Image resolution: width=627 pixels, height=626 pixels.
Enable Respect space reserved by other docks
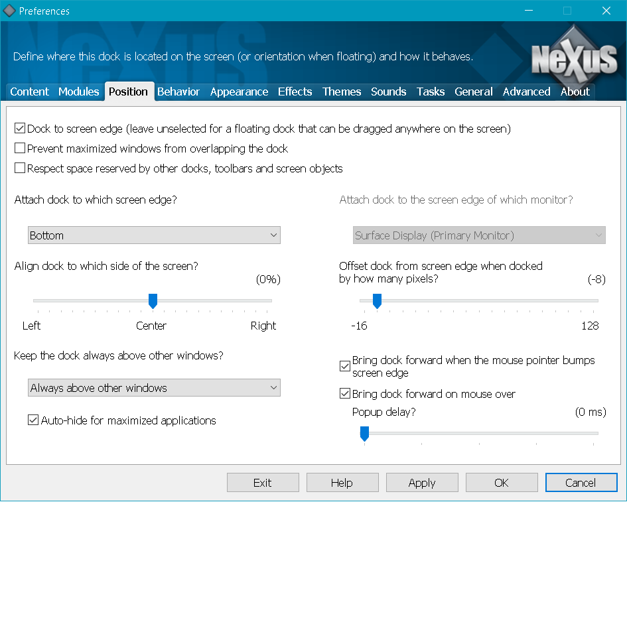20,168
